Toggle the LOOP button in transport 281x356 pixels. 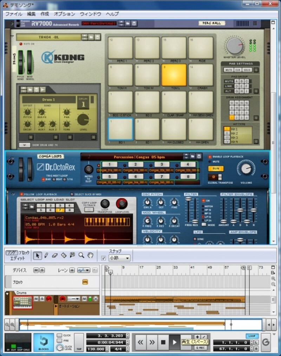click(251, 336)
